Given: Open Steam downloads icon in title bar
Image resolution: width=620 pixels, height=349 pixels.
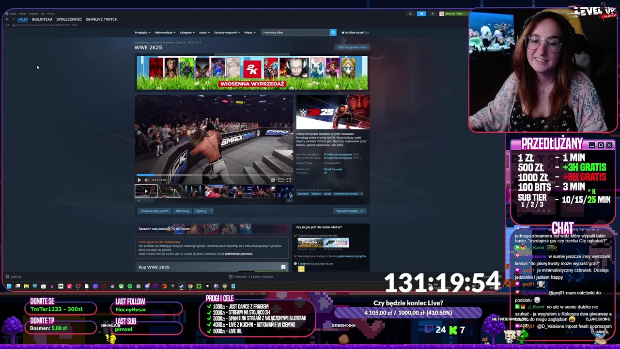Looking at the screenshot, I should click(410, 14).
